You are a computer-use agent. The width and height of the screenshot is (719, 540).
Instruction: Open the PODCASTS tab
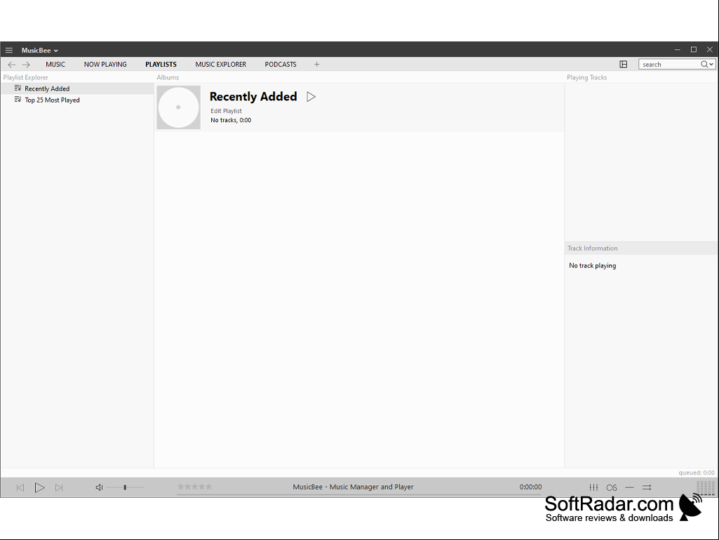281,65
